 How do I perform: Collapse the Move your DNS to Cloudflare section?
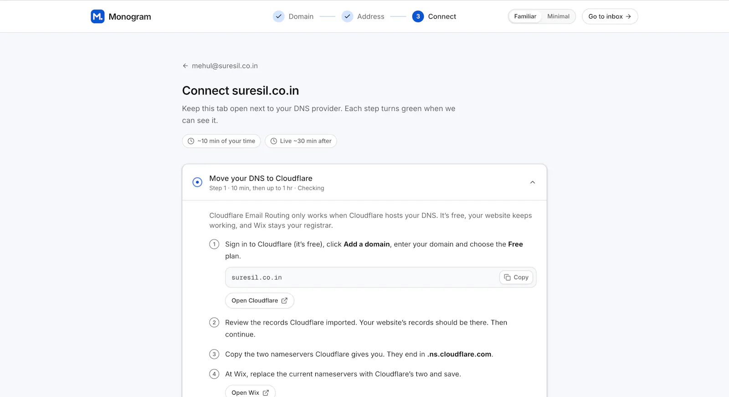point(532,182)
